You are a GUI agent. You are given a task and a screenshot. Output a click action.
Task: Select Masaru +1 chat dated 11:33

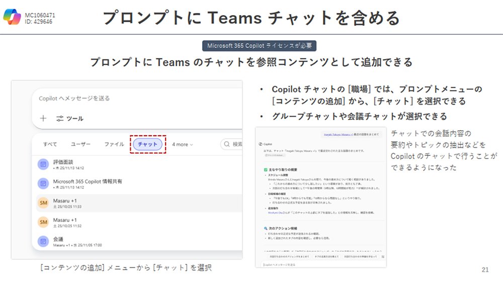tap(139, 203)
